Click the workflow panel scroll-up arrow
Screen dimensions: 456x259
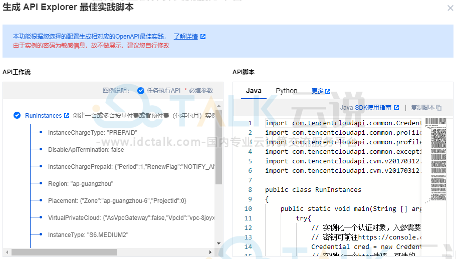click(218, 106)
